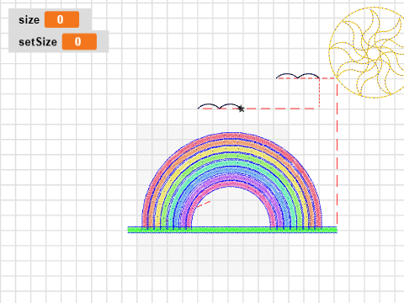Click the upper bird shape near the sun
Image resolution: width=404 pixels, height=303 pixels.
298,76
